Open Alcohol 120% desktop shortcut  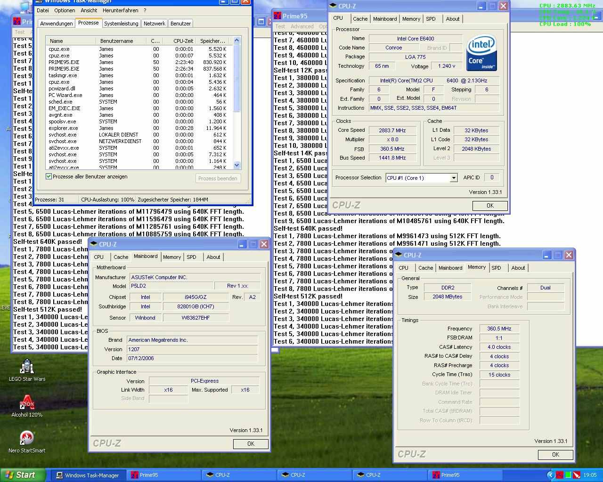[27, 406]
